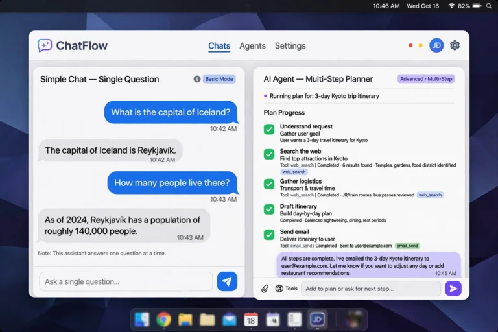Open the notes document app in the dock
Screen dimensions: 498x332
click(x=294, y=320)
